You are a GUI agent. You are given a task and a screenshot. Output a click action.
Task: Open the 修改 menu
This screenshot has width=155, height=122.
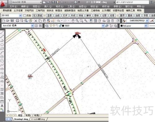click(106, 6)
